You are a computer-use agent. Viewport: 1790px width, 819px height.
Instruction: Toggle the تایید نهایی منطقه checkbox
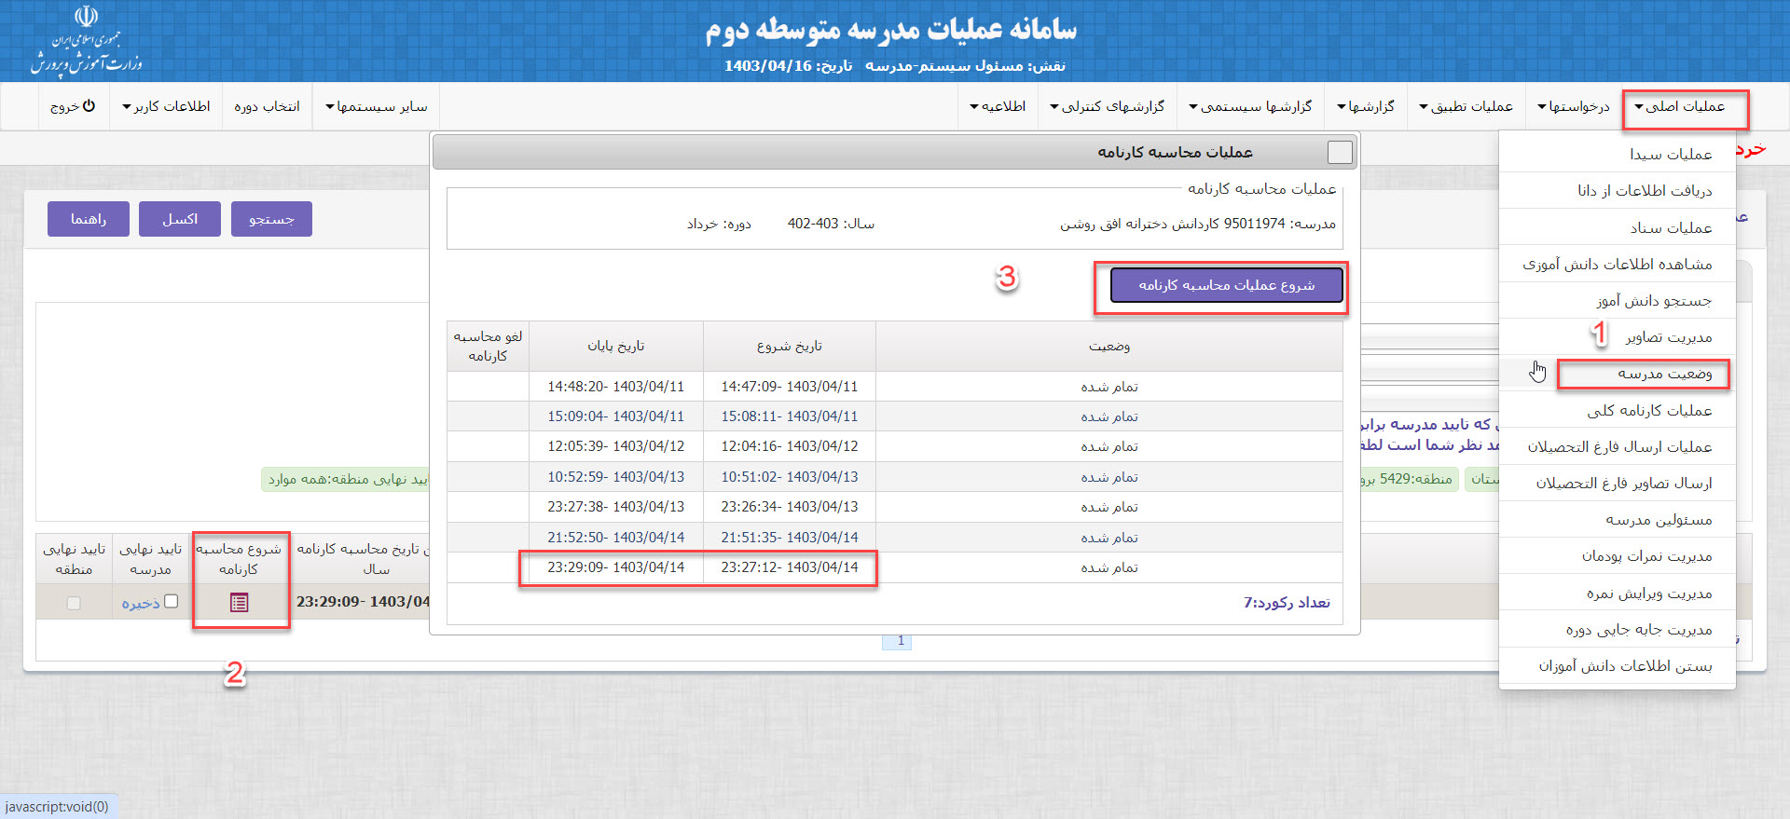[x=74, y=603]
